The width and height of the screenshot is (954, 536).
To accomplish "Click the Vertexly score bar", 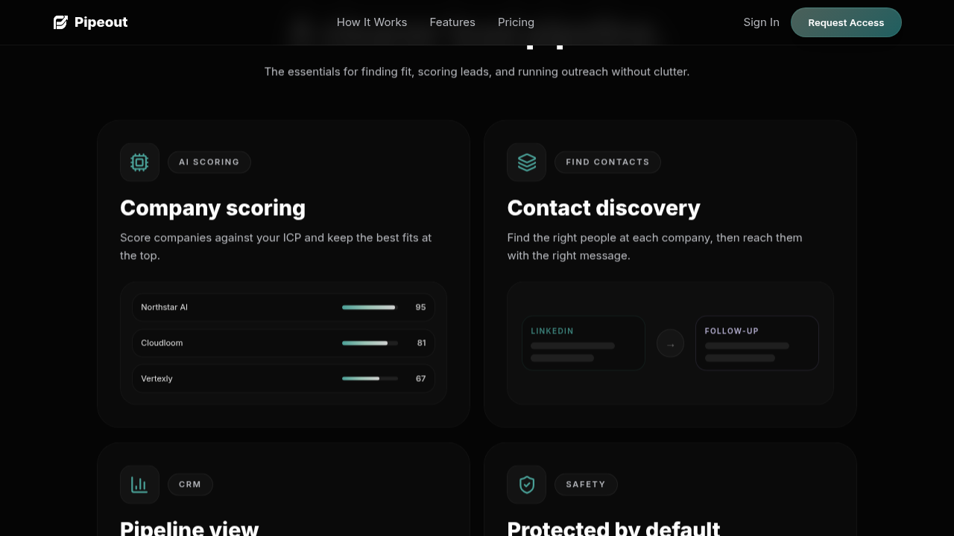I will pos(370,379).
